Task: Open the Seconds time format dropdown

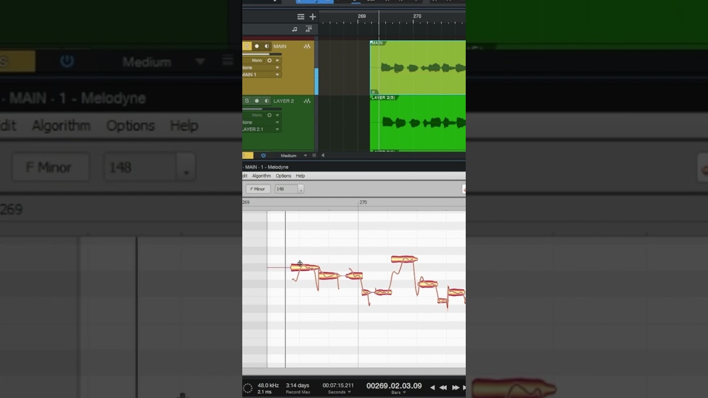Action: point(340,392)
